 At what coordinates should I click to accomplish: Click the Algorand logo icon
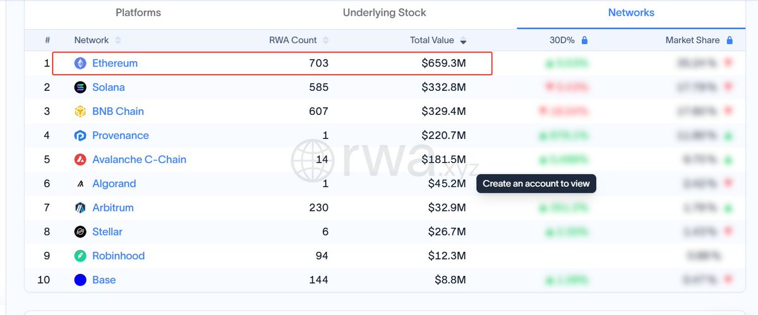pos(80,184)
